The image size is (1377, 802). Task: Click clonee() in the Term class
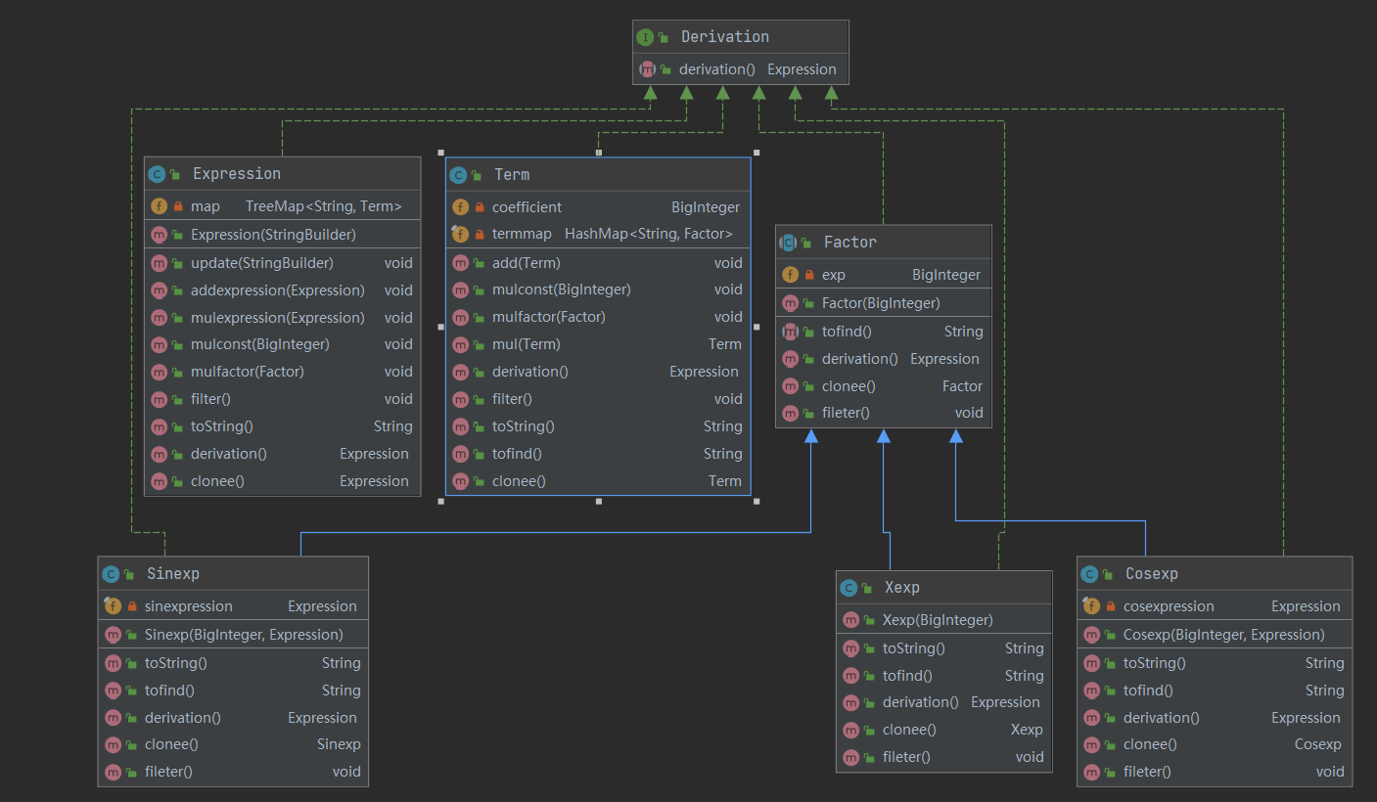[x=519, y=481]
